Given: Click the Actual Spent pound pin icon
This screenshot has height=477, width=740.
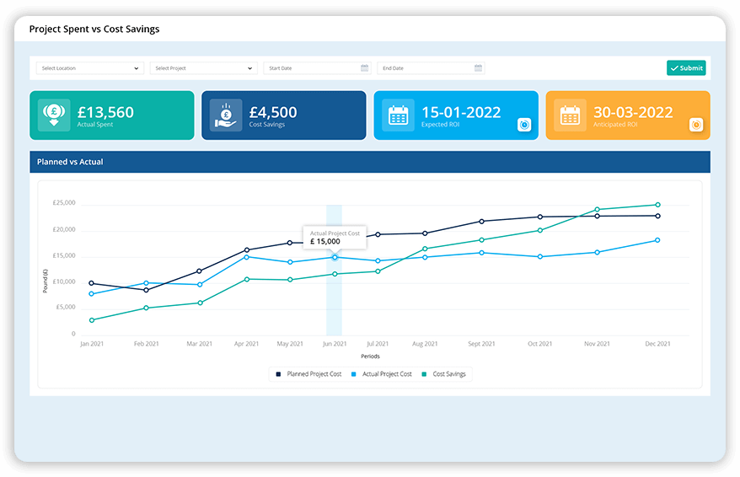Looking at the screenshot, I should click(54, 115).
